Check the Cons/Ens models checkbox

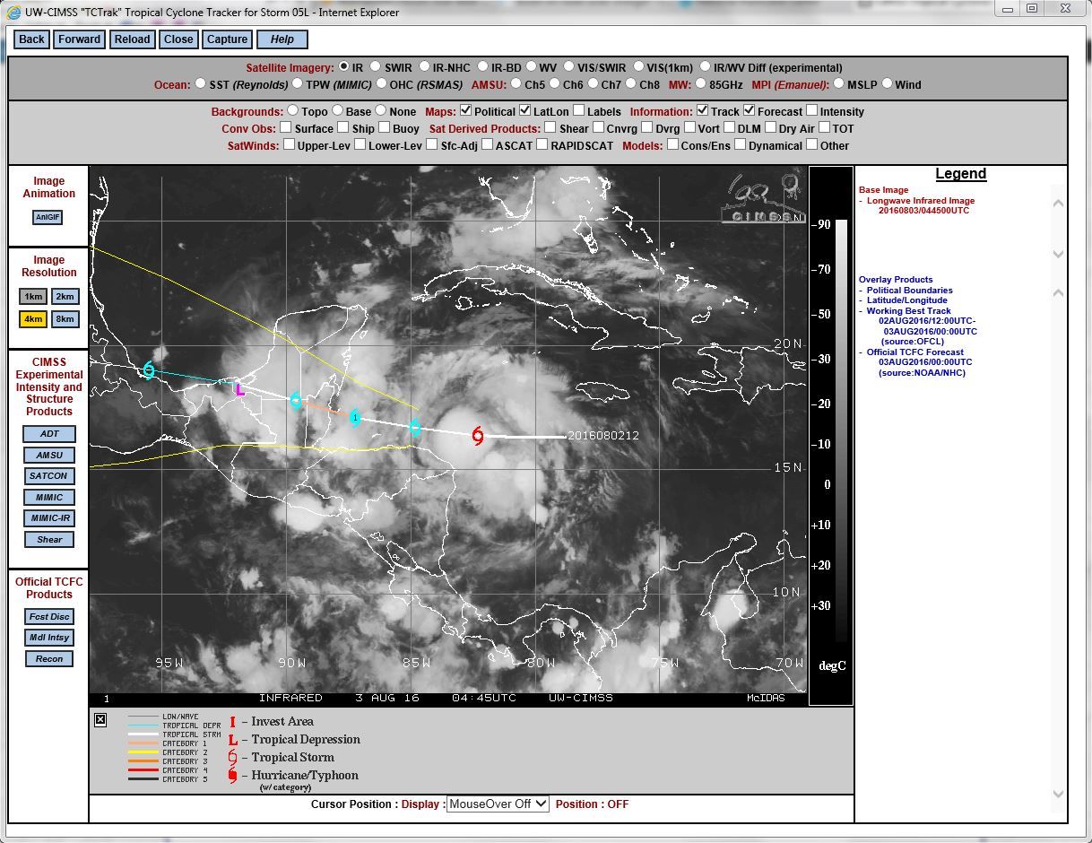[672, 144]
